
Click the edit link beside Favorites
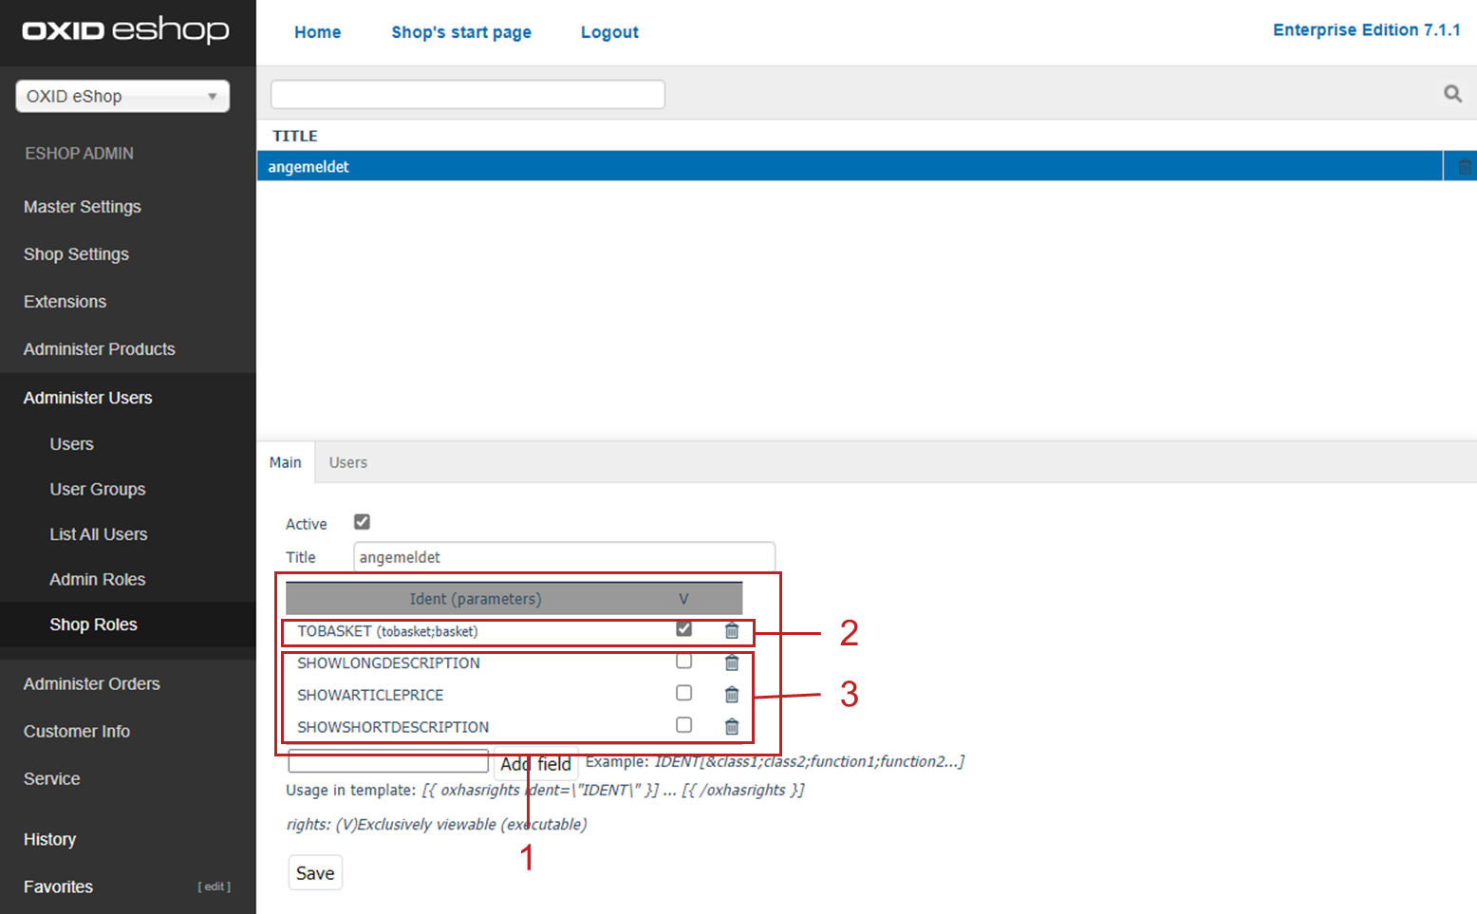click(x=214, y=886)
